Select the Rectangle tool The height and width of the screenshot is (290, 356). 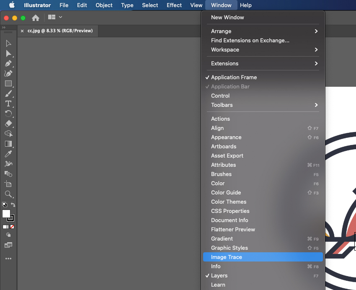(8, 84)
